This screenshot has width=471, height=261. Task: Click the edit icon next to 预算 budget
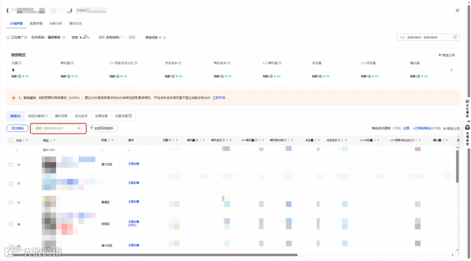coord(88,38)
